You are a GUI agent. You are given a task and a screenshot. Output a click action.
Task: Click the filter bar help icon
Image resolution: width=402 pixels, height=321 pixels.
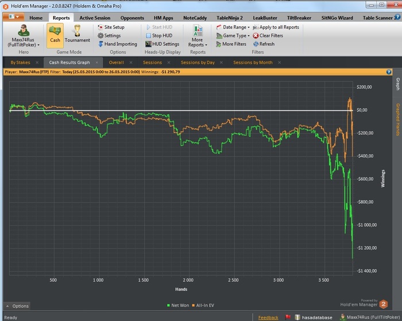pyautogui.click(x=389, y=72)
